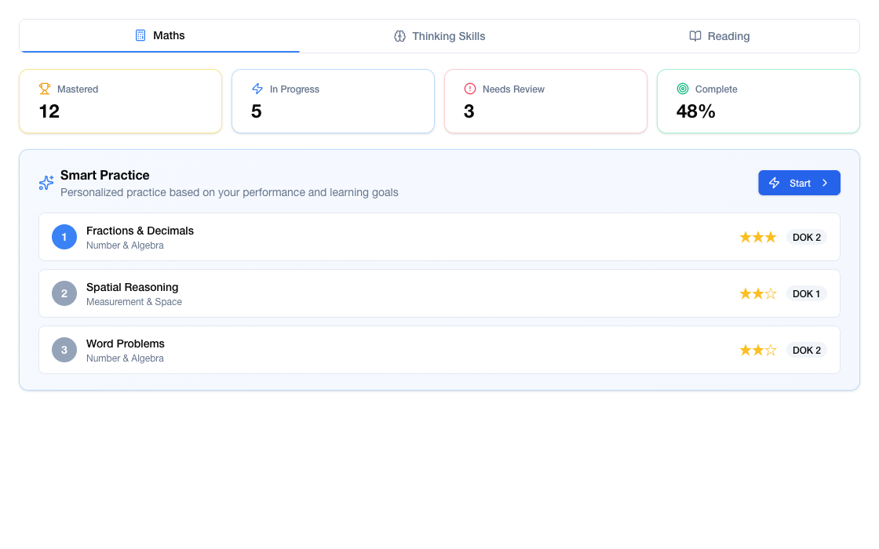Screen dimensions: 879x549
Task: Open the Reading tab
Action: tap(720, 36)
